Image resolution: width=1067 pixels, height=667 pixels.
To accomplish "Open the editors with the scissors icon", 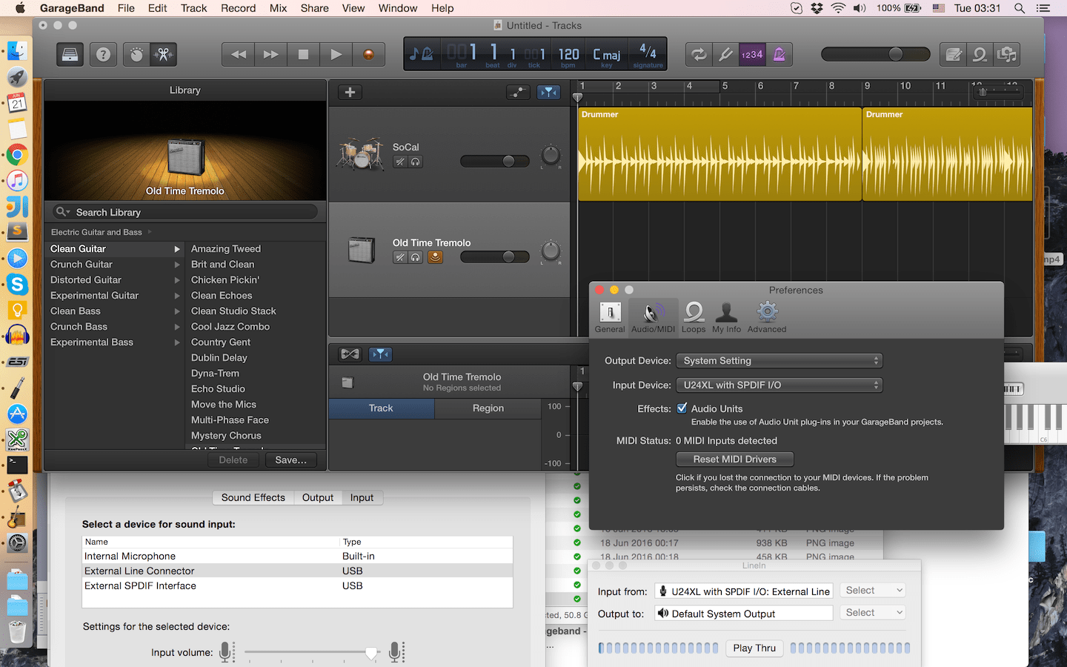I will tap(163, 54).
